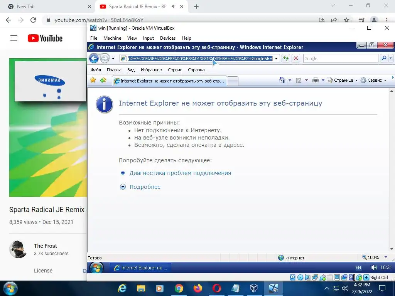Expand the feeds dropdown arrow
395x296 pixels.
[x=306, y=80]
